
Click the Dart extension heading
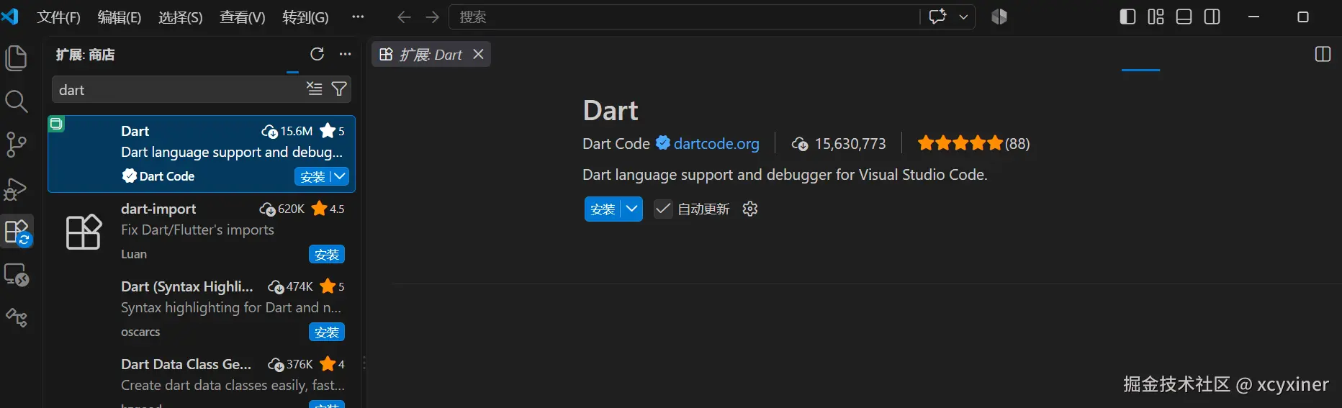pyautogui.click(x=611, y=111)
